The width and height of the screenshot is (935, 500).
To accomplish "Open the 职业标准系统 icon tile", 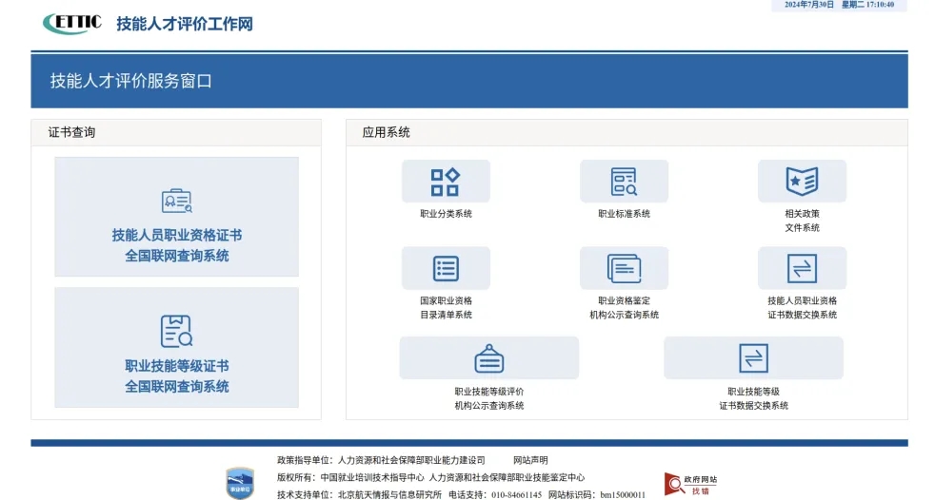I will 624,182.
